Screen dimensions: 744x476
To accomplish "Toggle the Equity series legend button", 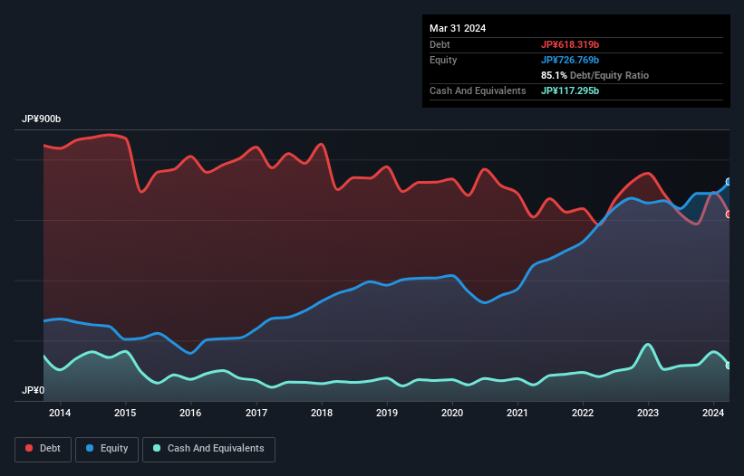I will 107,449.
